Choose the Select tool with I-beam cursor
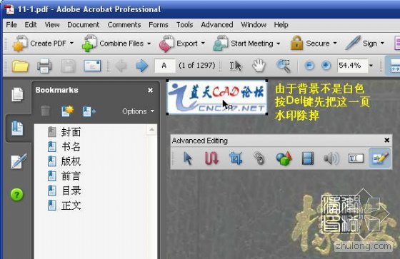Screen dimensions: 400x259 point(236,66)
